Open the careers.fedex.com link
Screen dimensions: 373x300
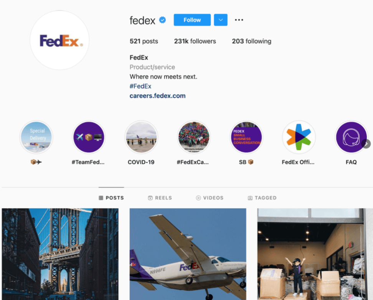pos(157,96)
